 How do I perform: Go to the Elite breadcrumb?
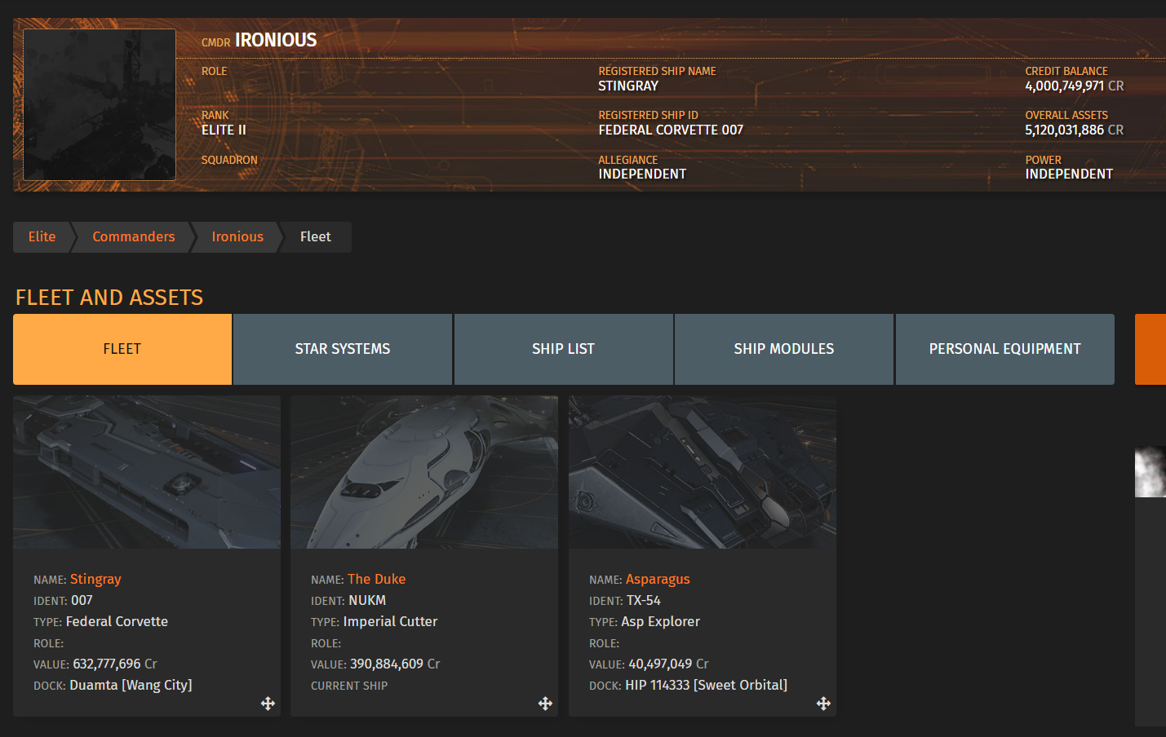pos(42,237)
